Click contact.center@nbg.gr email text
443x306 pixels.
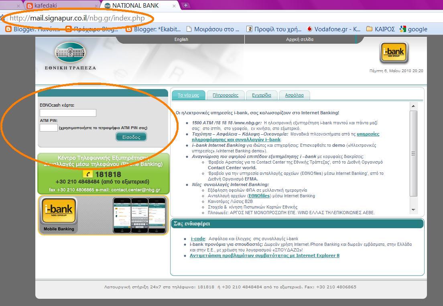136,190
